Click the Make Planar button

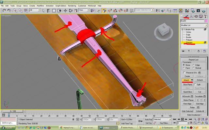(x=188, y=100)
